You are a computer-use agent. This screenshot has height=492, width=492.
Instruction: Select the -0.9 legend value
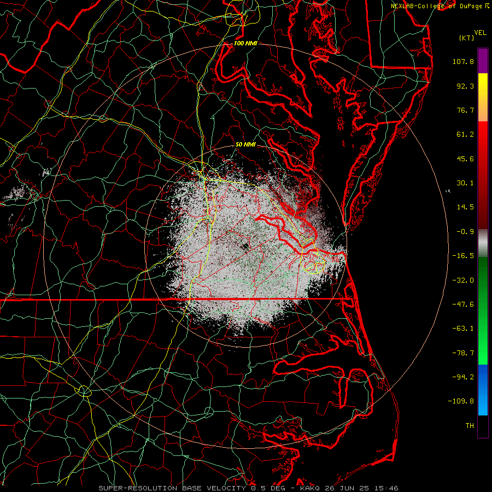[465, 232]
